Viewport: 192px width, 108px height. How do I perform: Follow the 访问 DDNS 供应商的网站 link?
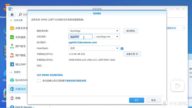50,75
